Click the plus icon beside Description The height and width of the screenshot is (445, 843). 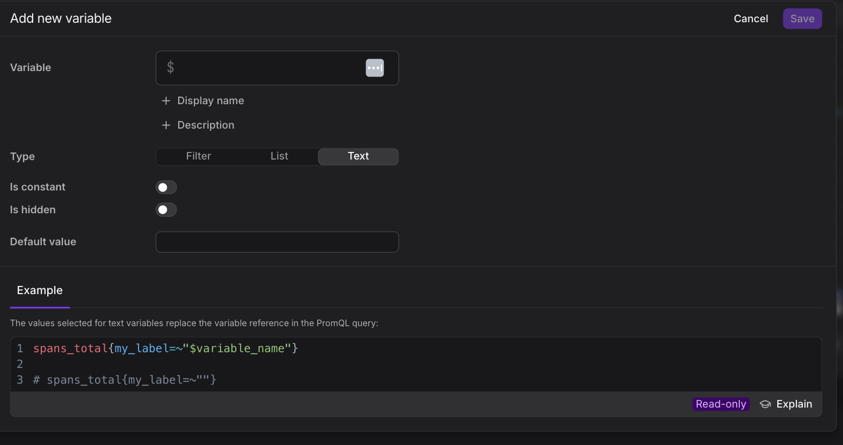[166, 125]
